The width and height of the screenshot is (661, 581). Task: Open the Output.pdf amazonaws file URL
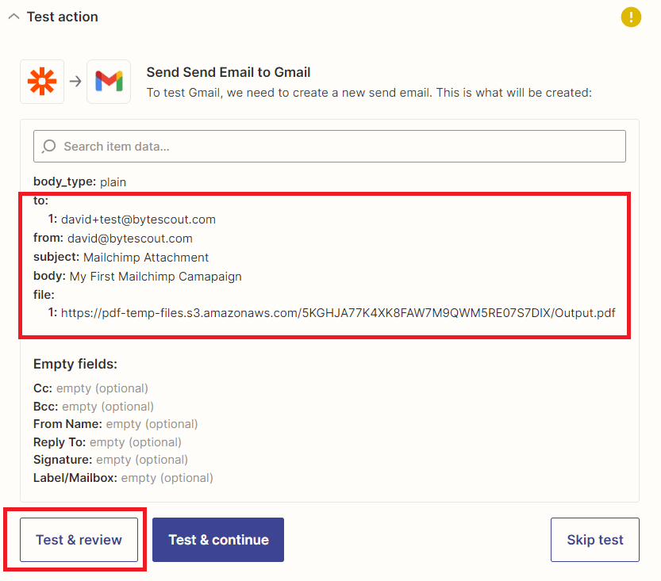tap(337, 312)
